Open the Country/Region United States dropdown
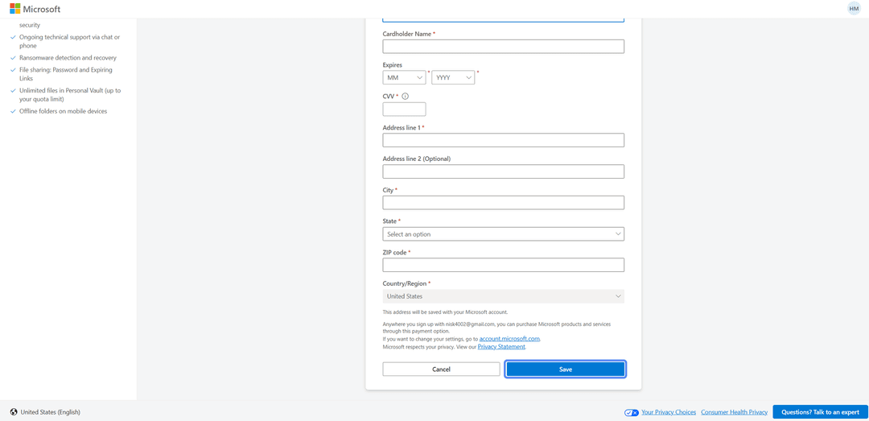The image size is (869, 421). point(503,296)
